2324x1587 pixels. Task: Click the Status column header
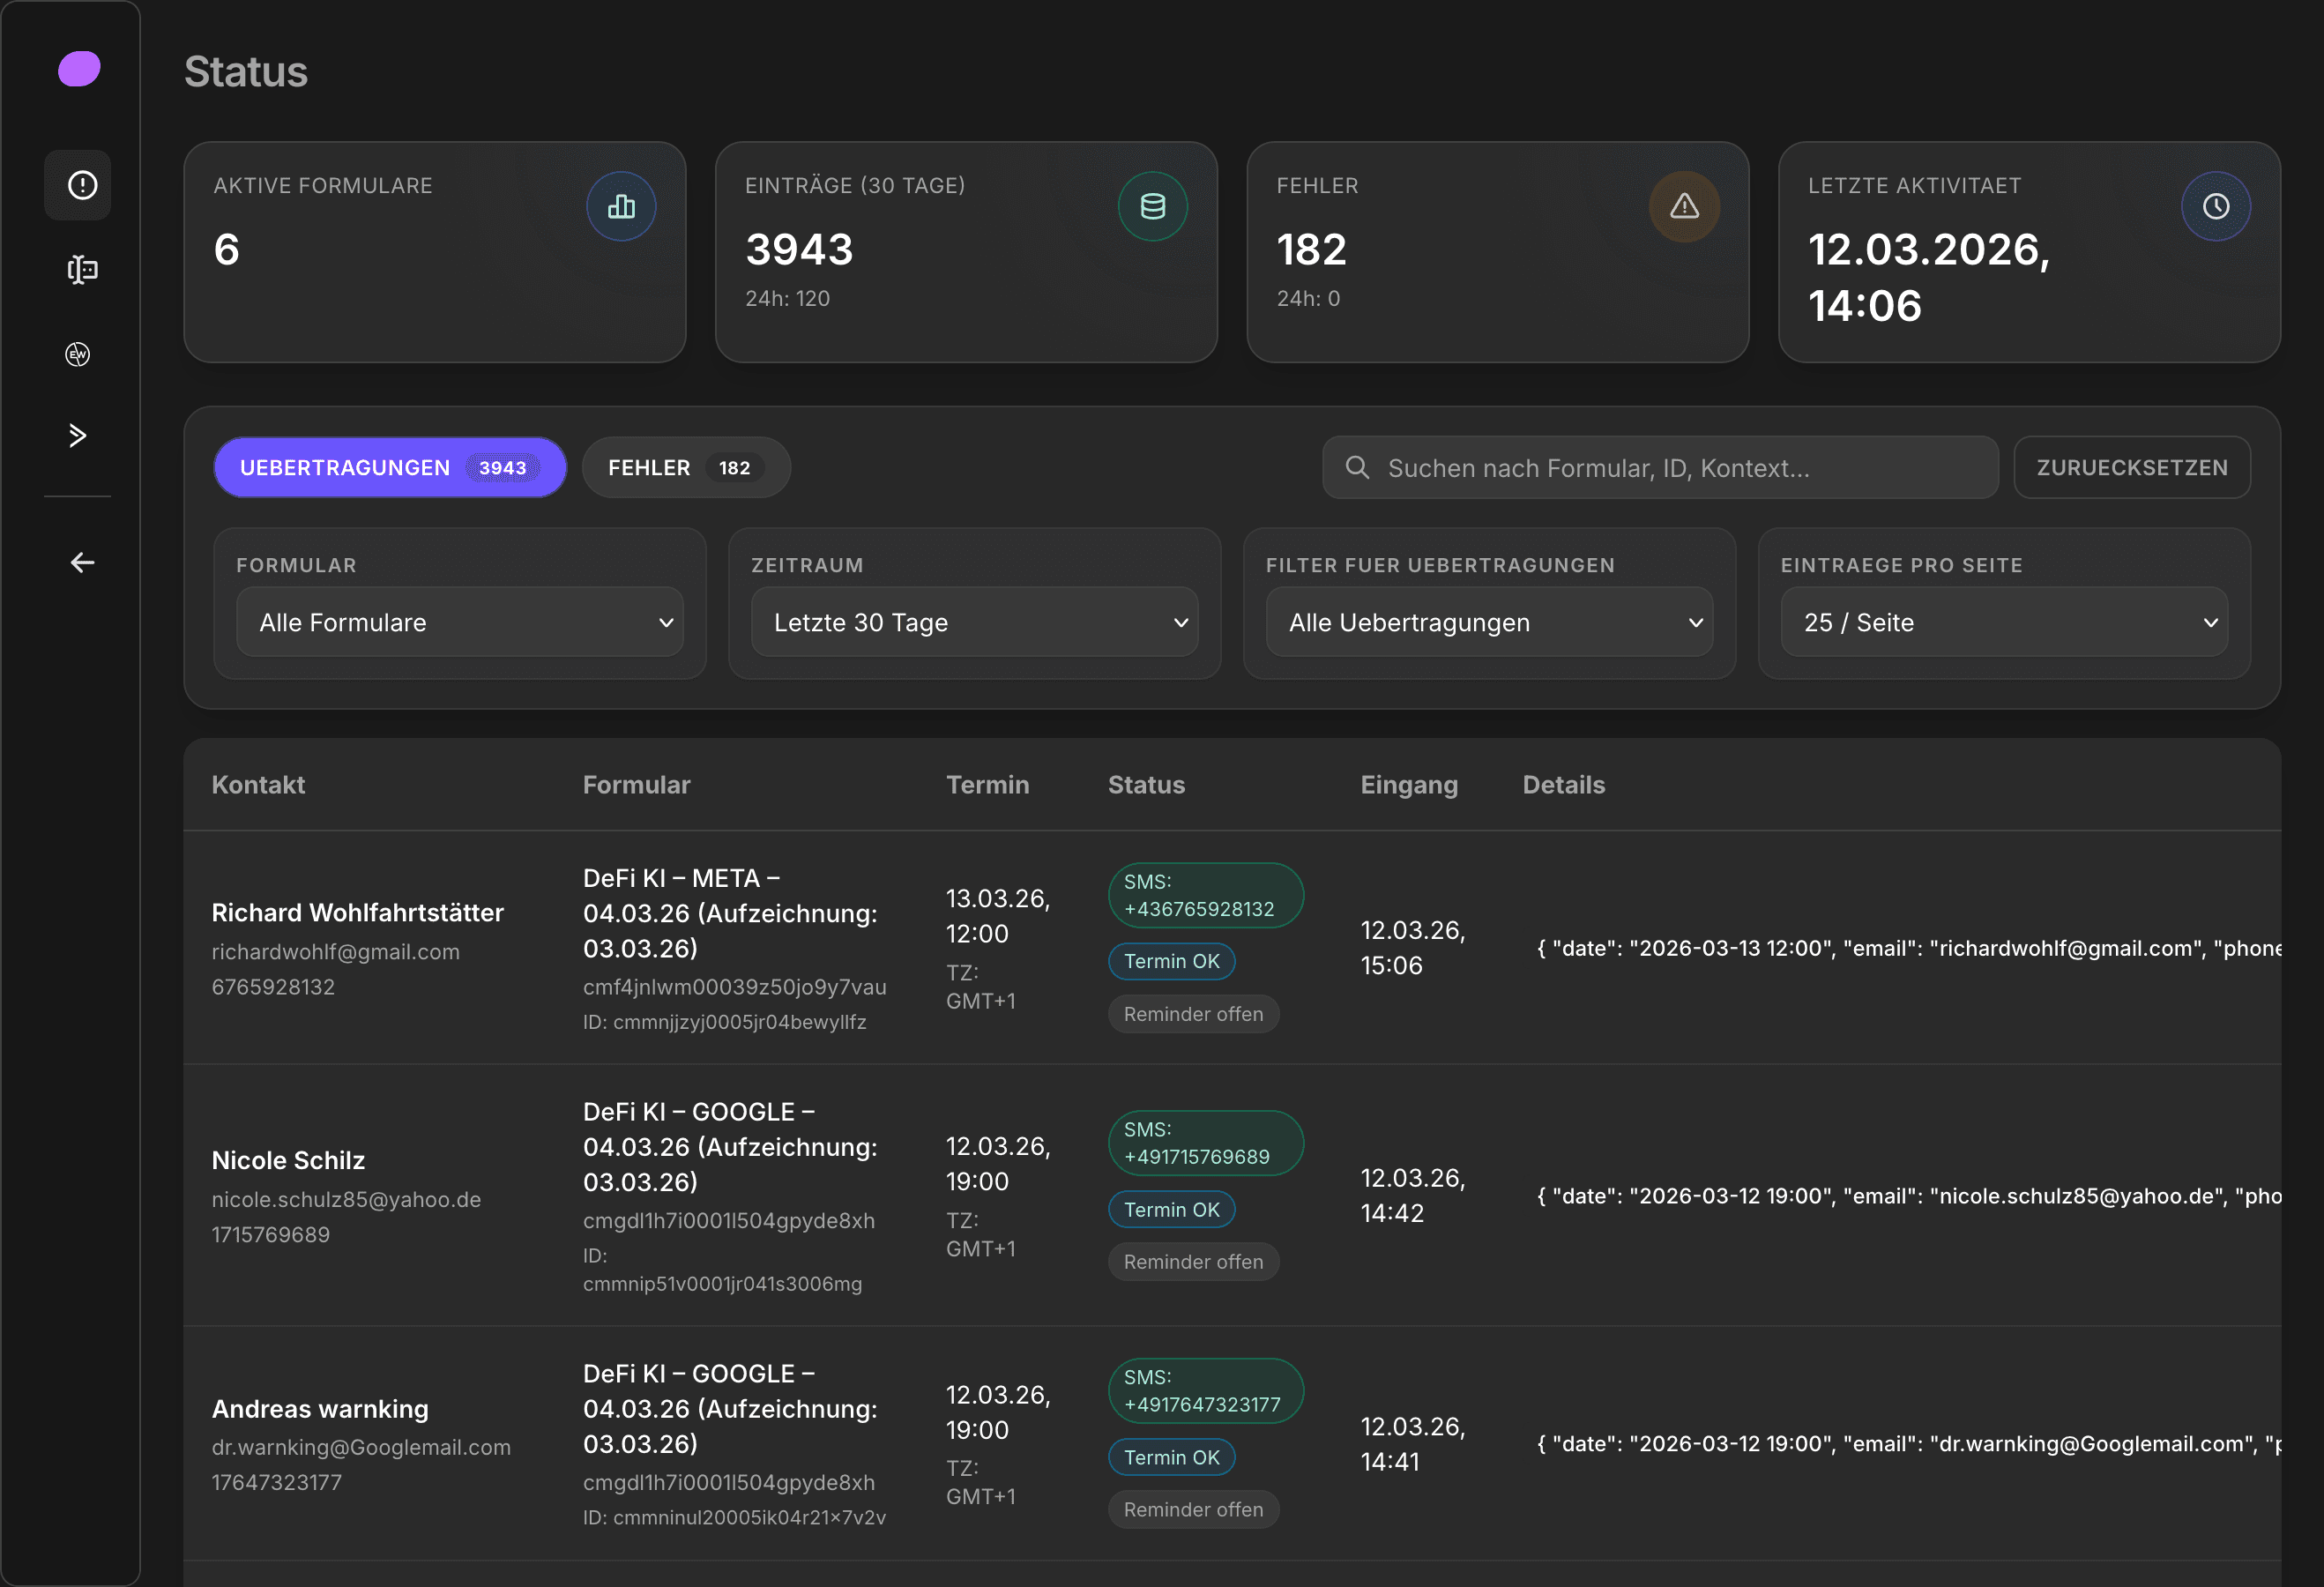click(1146, 785)
